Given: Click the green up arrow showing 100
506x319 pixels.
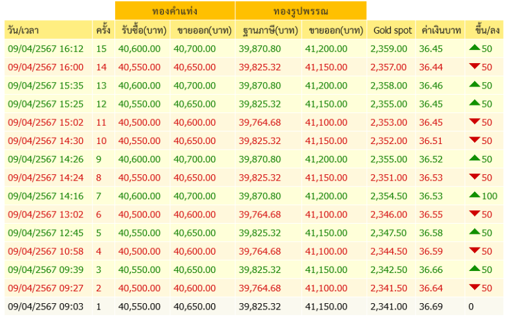Looking at the screenshot, I should click(x=474, y=195).
